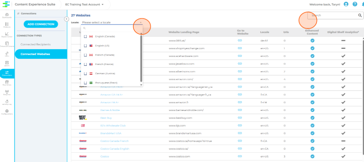Click the search magnifier icon
Image resolution: width=364 pixels, height=162 pixels.
[x=360, y=15]
